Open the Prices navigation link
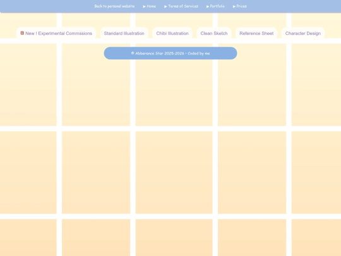Screen dimensions: 341x256 coord(240,6)
